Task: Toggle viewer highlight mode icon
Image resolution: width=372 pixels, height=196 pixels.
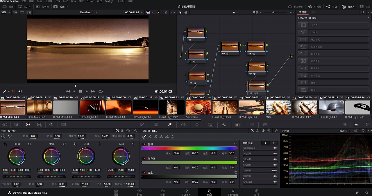Action: point(29,12)
